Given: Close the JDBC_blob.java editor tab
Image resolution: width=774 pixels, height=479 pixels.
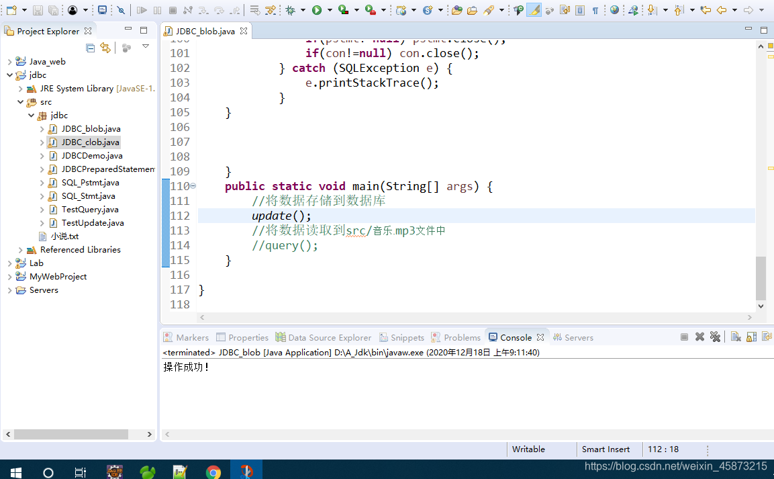Looking at the screenshot, I should [244, 31].
